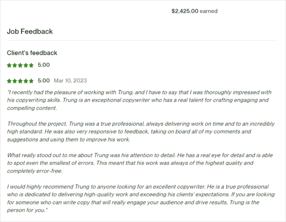The height and width of the screenshot is (222, 286).
Task: Click the Client's feedback subheading
Action: [32, 53]
